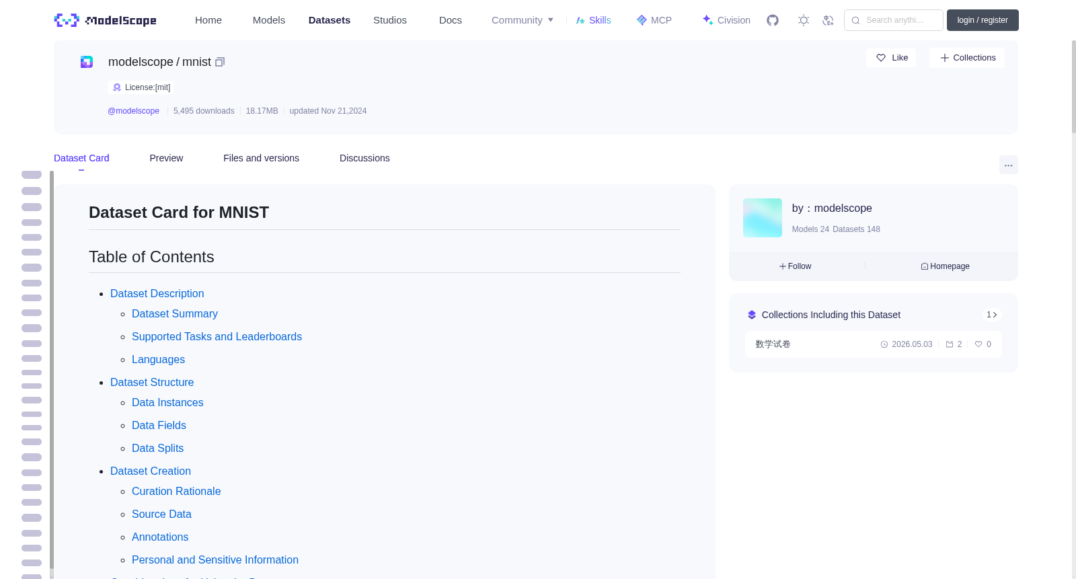Image resolution: width=1076 pixels, height=579 pixels.
Task: Follow the modelscope organization
Action: [796, 266]
